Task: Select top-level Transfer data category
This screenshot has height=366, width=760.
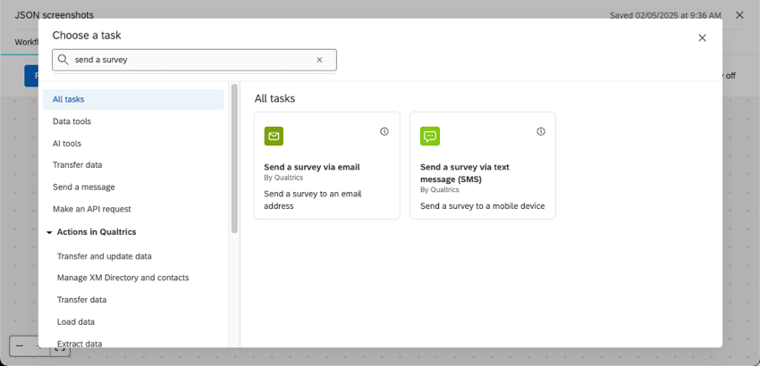Action: 77,165
